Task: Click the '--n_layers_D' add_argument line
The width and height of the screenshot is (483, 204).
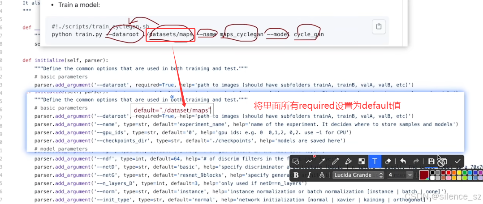Action: pos(171,184)
